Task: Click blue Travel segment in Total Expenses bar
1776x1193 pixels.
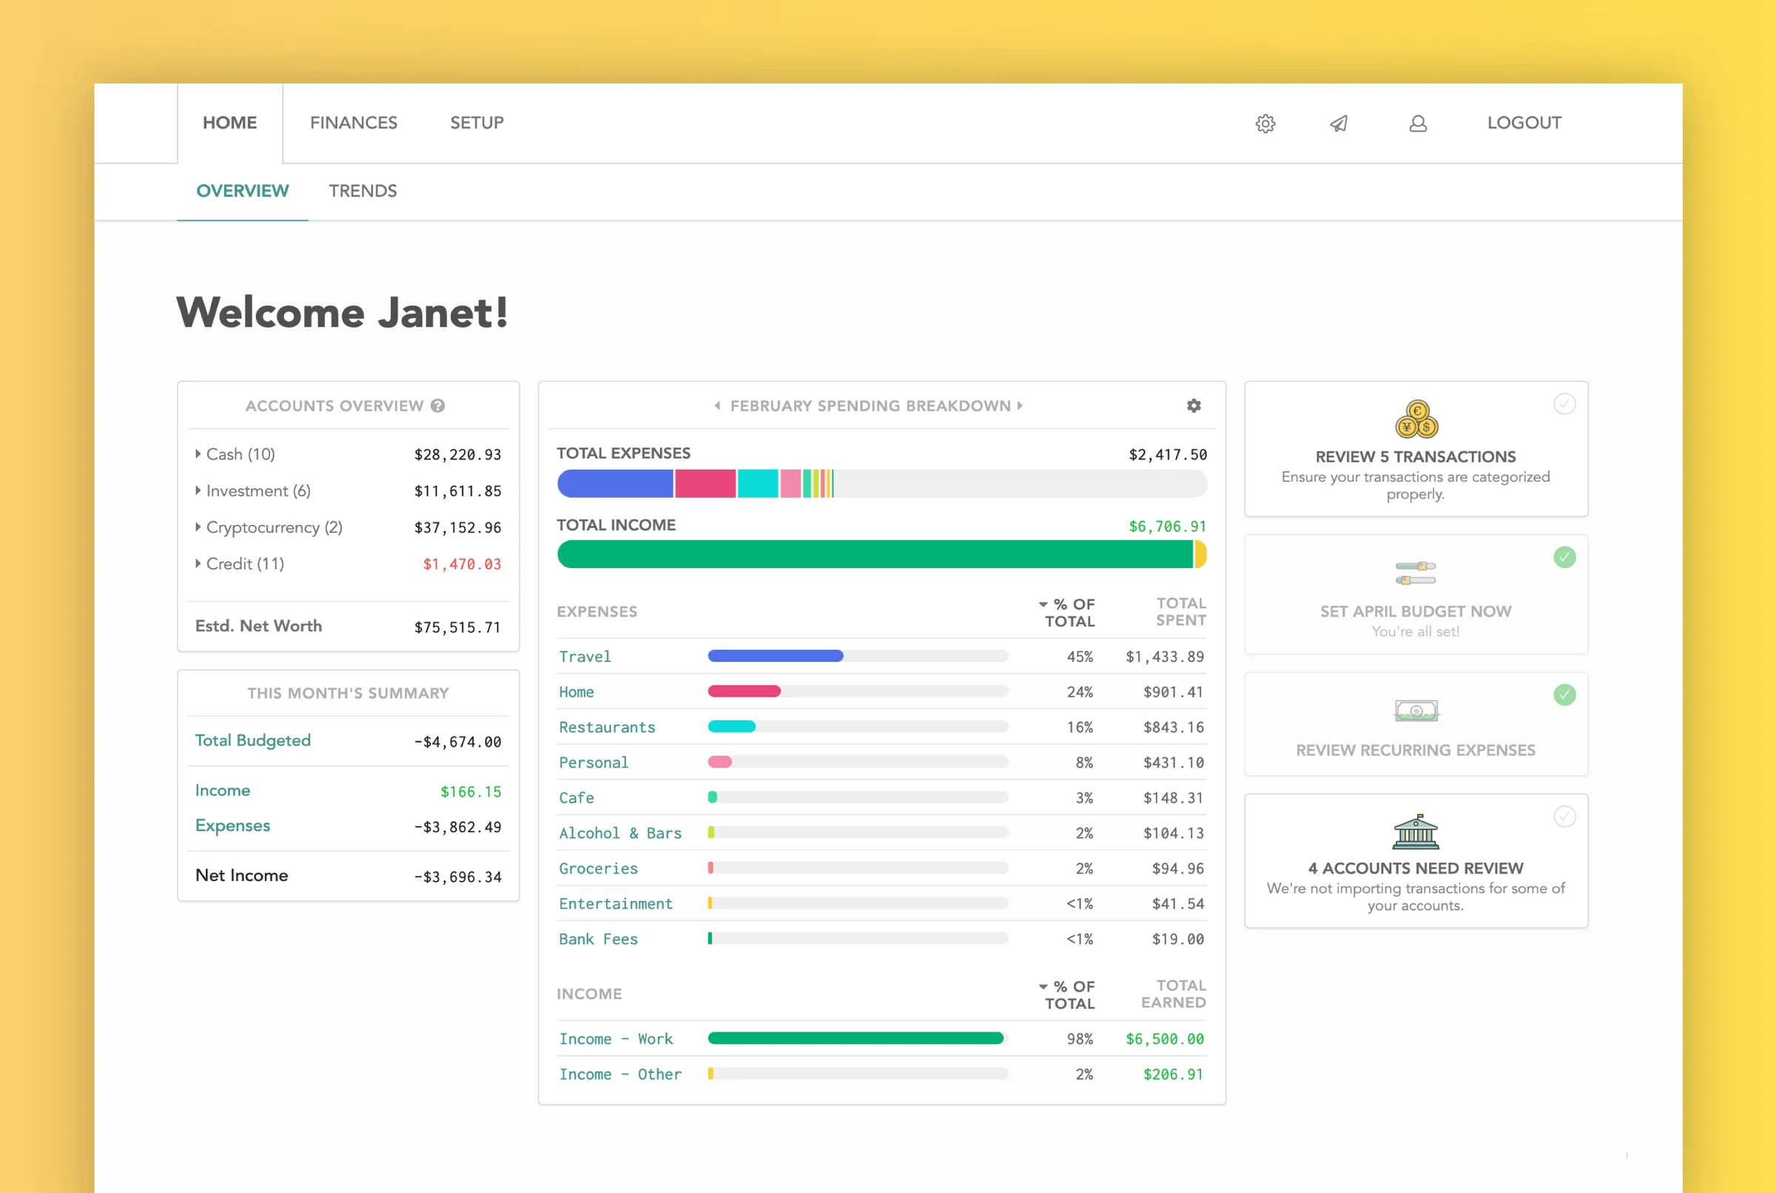Action: point(615,484)
